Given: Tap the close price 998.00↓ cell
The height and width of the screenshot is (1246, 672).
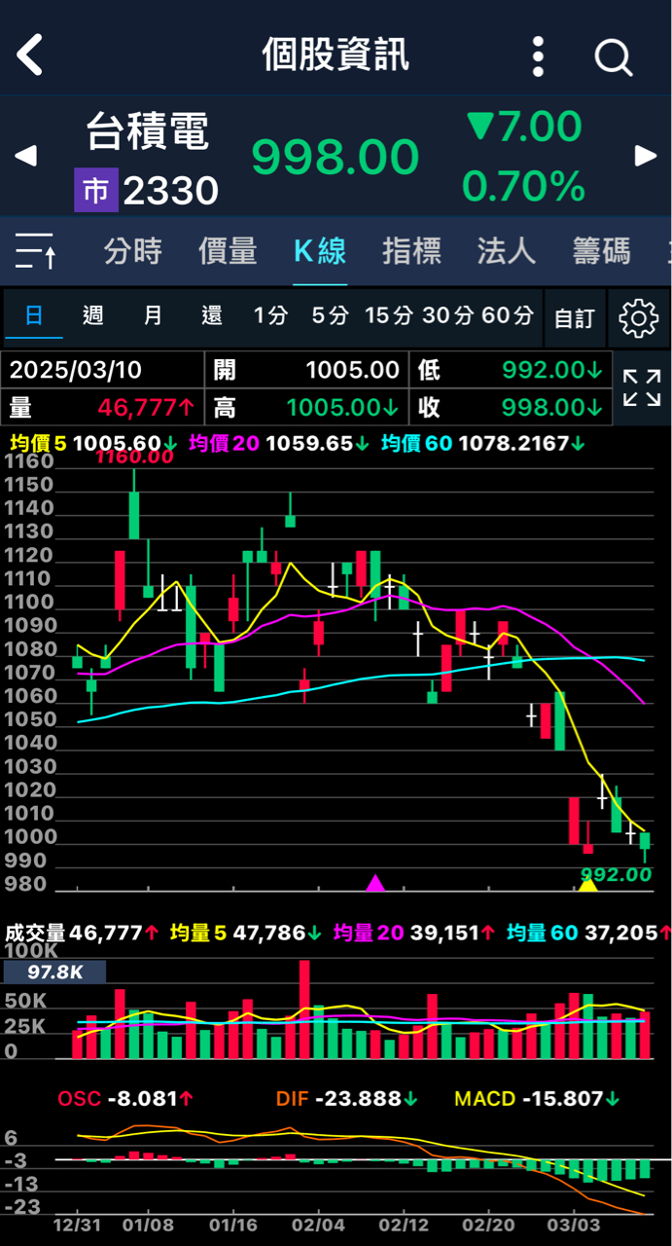Looking at the screenshot, I should [511, 406].
